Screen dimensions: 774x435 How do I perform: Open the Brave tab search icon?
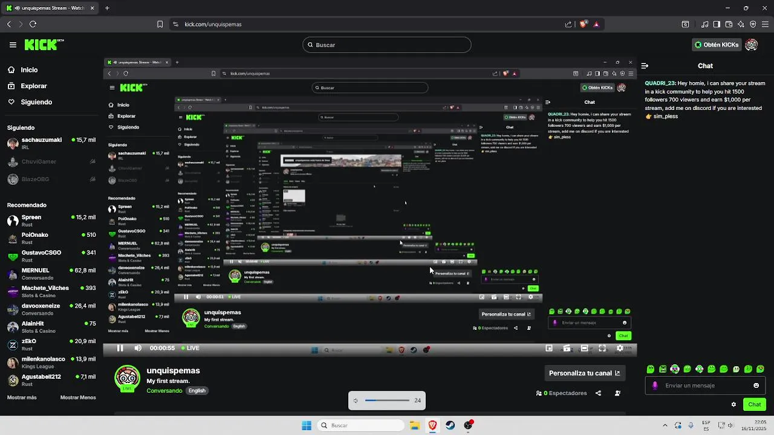click(x=685, y=24)
